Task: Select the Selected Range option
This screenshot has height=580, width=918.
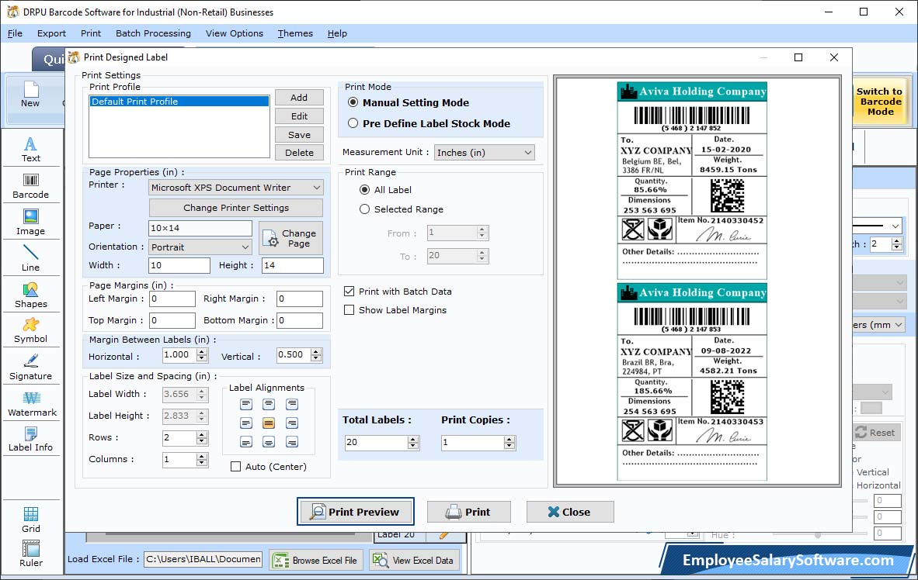Action: click(365, 209)
